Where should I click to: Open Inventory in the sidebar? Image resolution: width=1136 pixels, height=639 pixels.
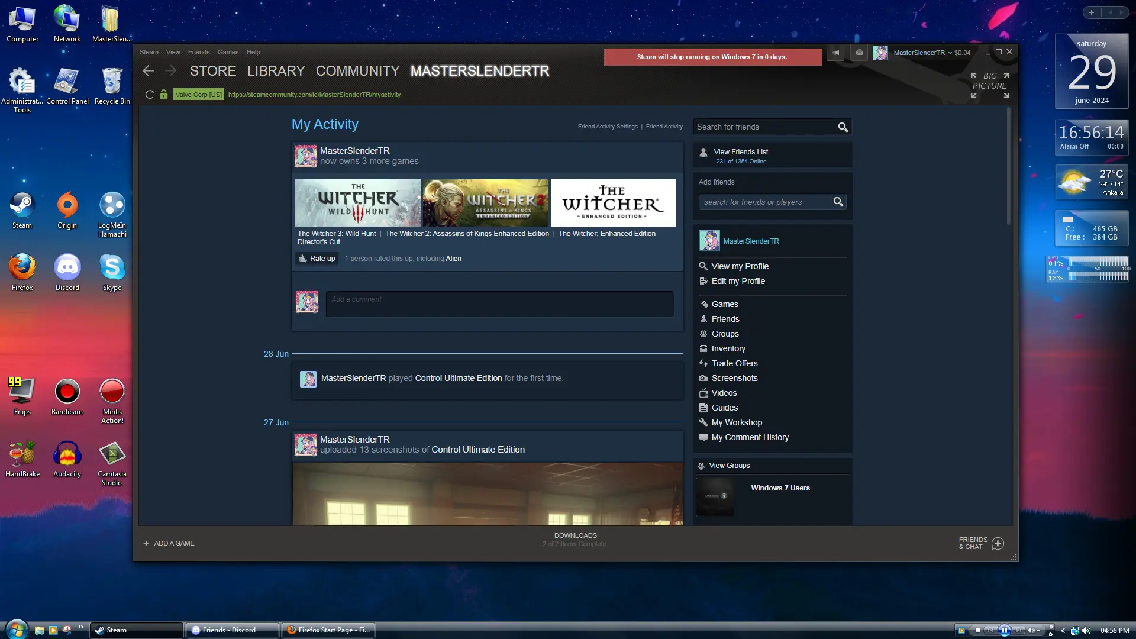click(728, 348)
